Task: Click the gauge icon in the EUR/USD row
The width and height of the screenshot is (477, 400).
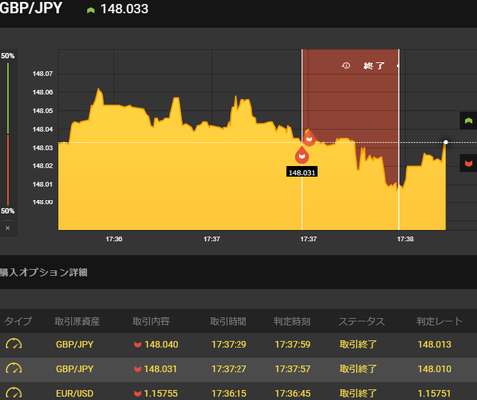Action: pos(14,393)
